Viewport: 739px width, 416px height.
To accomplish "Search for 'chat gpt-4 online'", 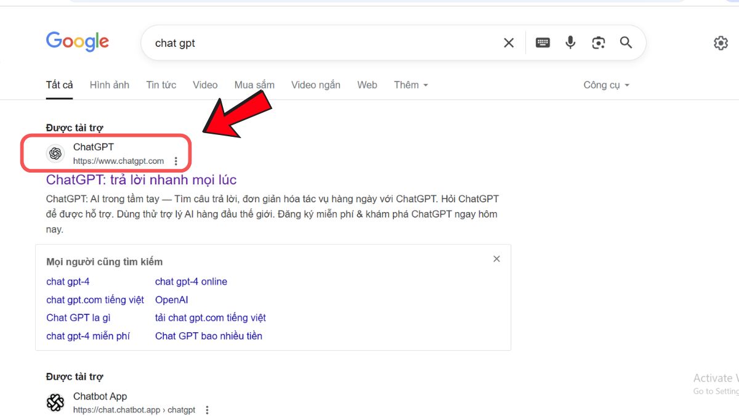I will coord(191,282).
